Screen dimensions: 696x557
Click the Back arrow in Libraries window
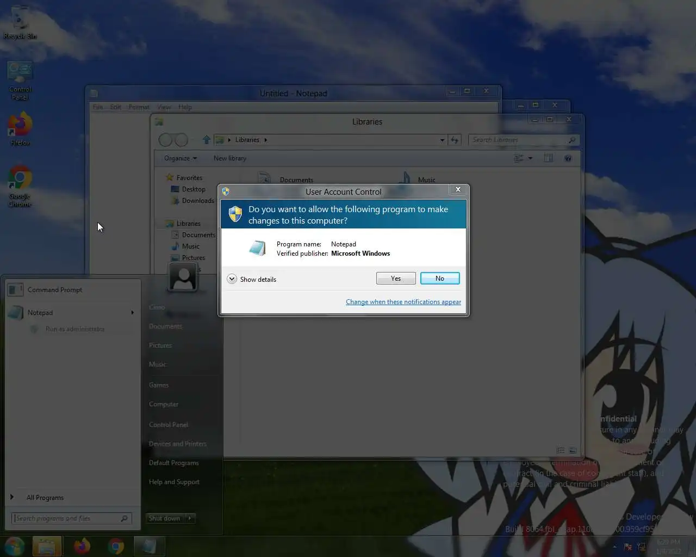[x=166, y=140]
